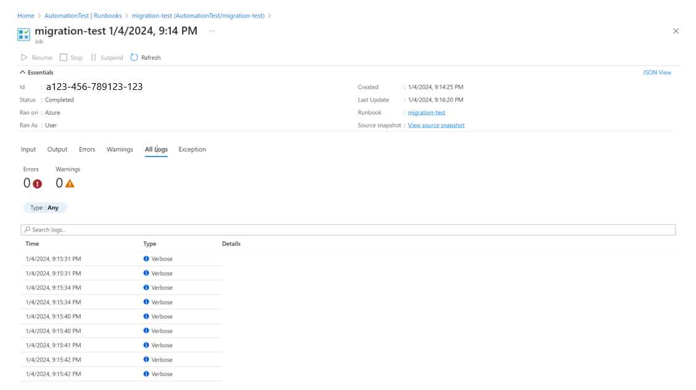
Task: Go to Home breadcrumb
Action: tap(26, 15)
